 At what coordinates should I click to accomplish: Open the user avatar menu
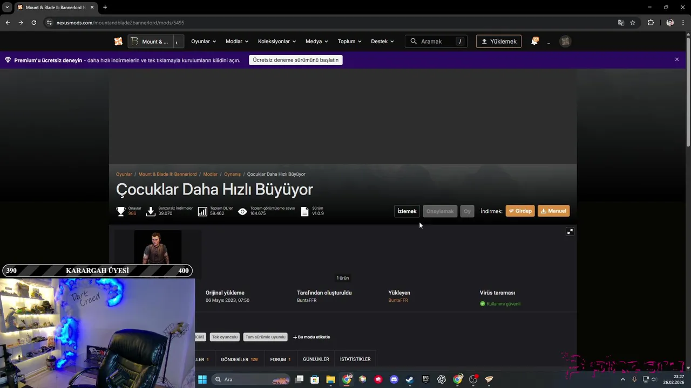565,41
